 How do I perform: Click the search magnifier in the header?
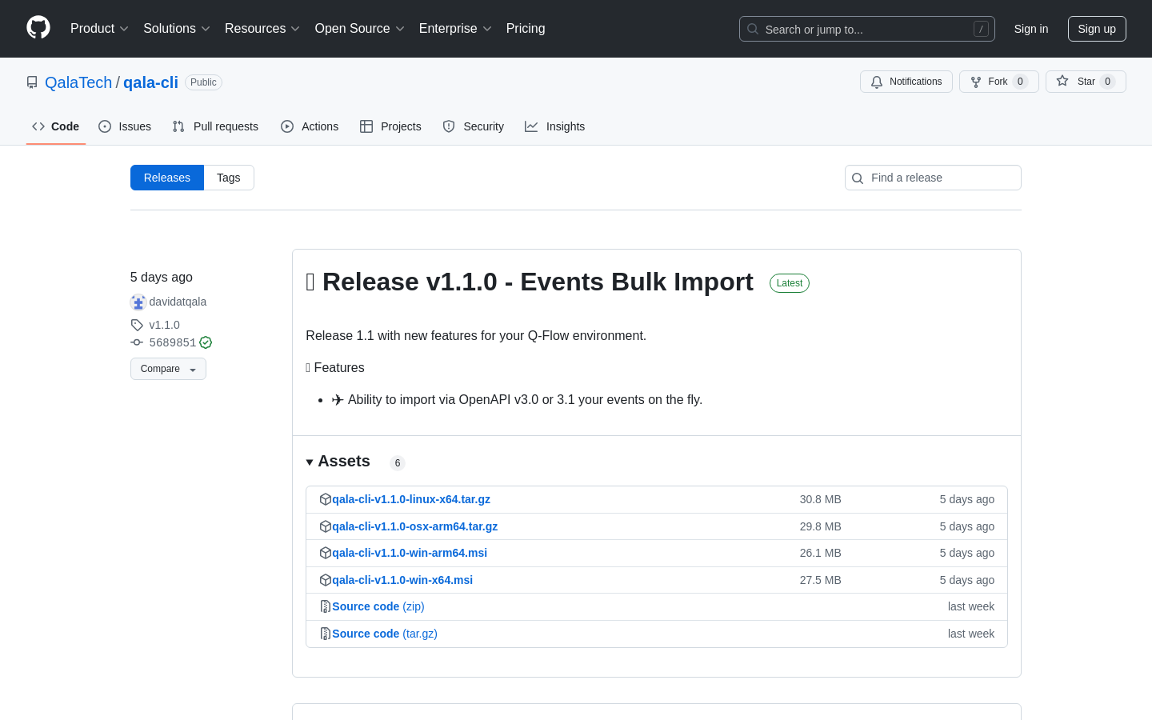[x=753, y=29]
